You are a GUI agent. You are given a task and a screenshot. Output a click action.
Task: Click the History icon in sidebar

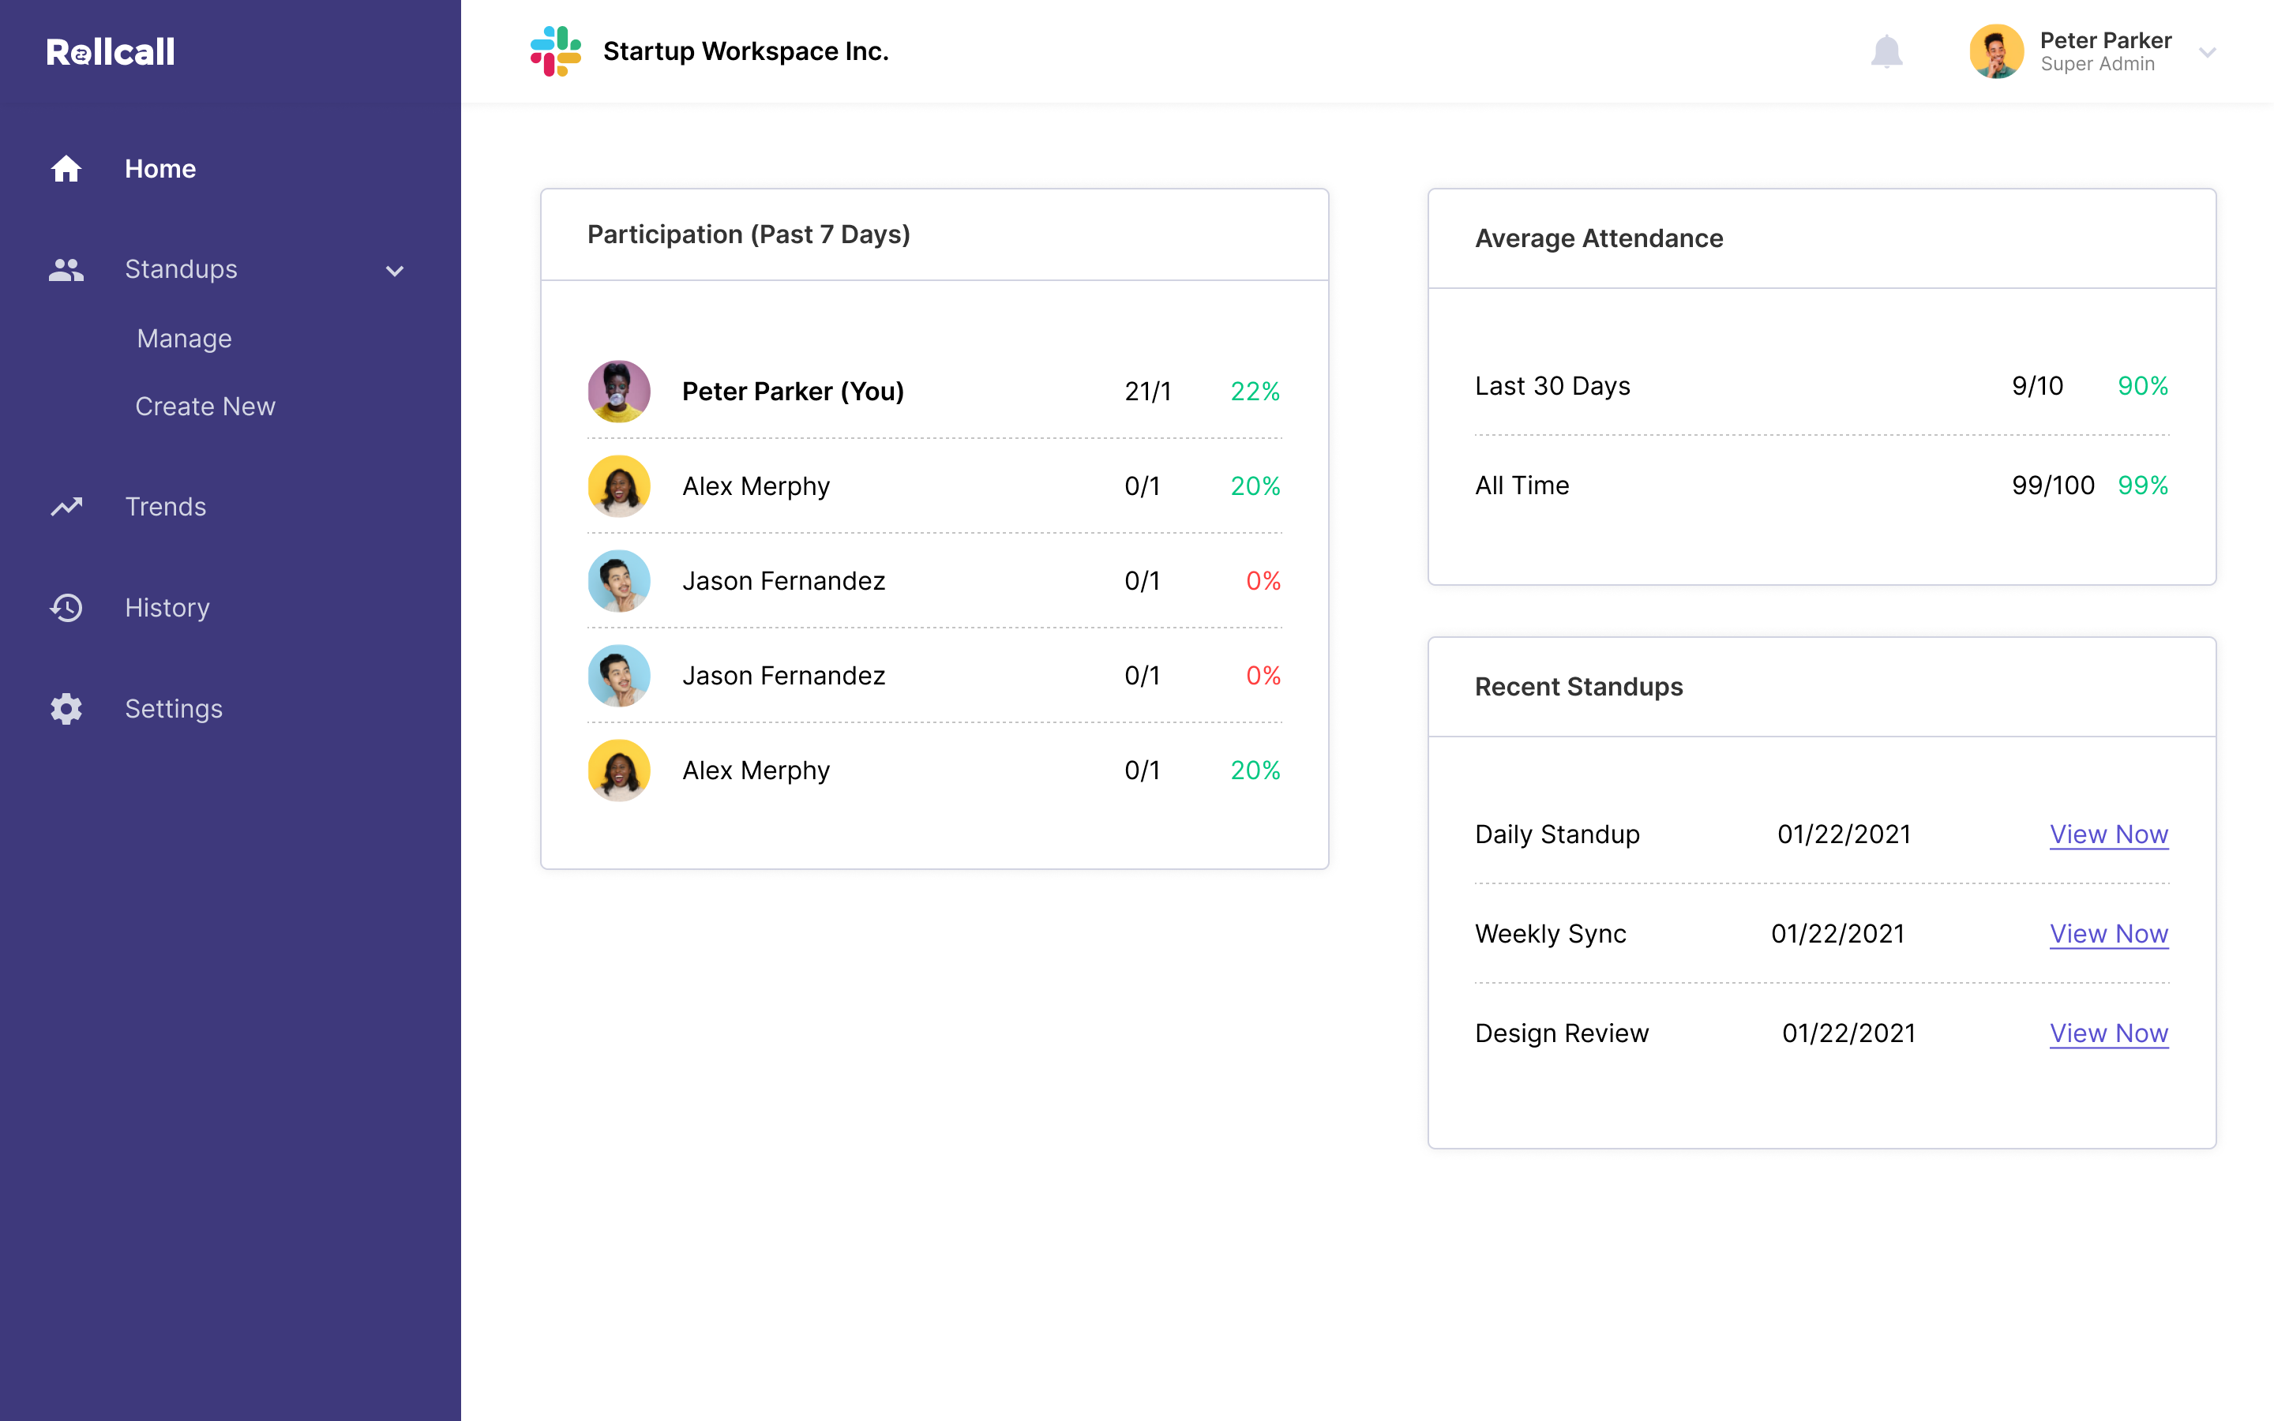click(64, 607)
